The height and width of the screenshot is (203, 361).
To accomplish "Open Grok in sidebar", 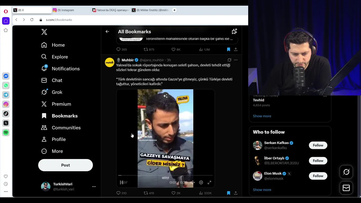I will (52, 92).
